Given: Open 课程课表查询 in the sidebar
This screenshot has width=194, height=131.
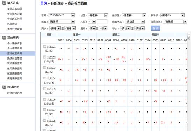Looking at the screenshot, I should click(14, 78).
